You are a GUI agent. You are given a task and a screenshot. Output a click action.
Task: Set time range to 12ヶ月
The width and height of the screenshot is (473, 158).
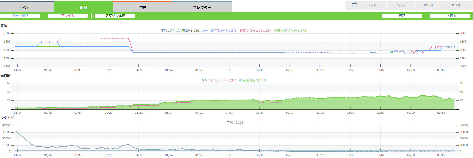pos(428,6)
